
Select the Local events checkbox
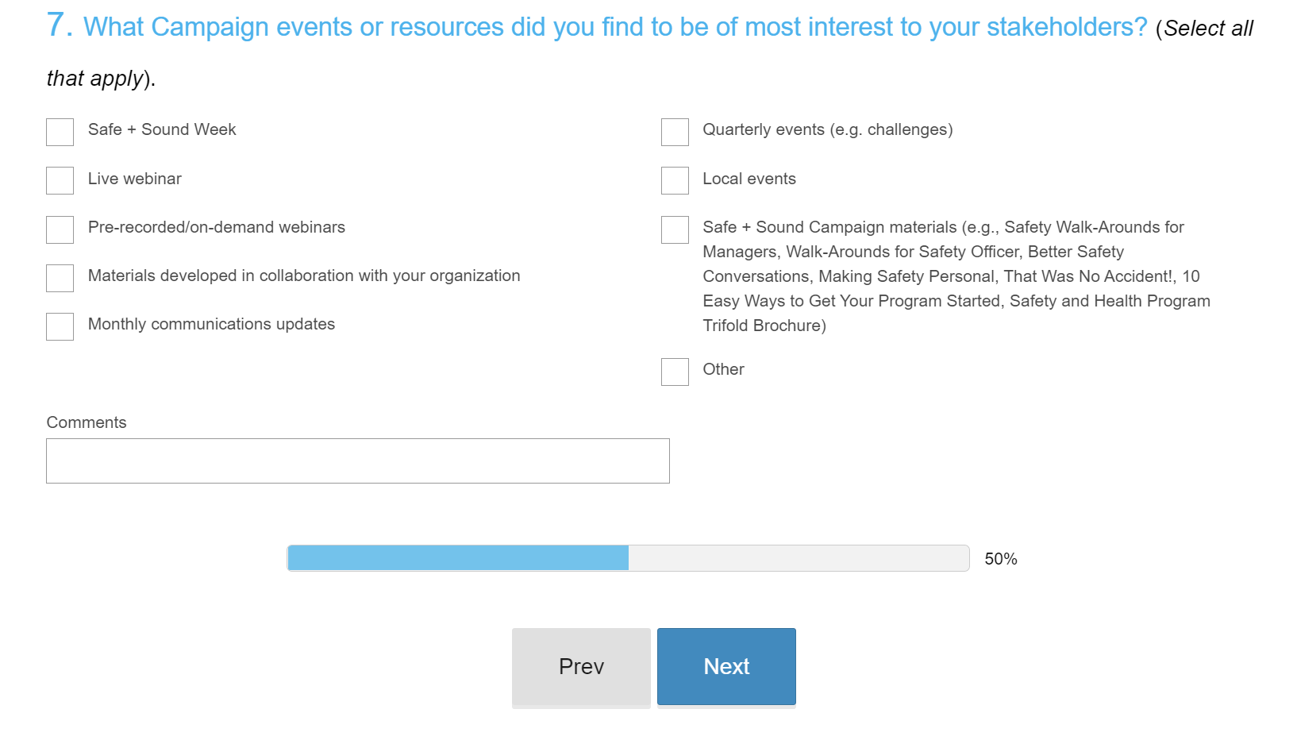coord(675,180)
